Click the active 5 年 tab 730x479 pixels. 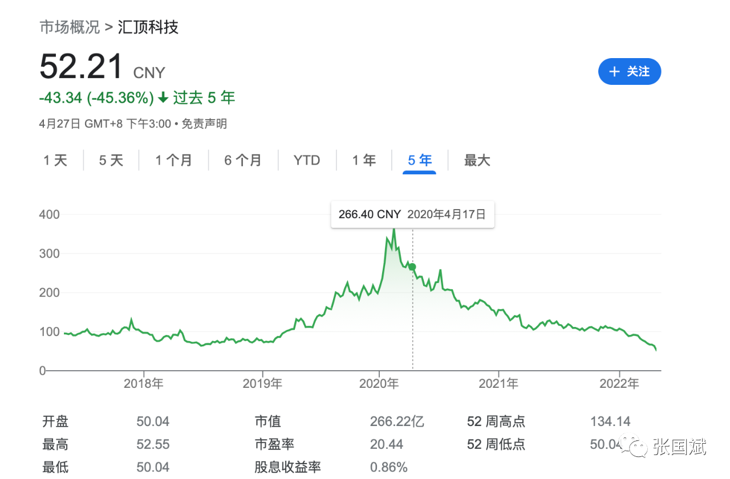pyautogui.click(x=420, y=161)
